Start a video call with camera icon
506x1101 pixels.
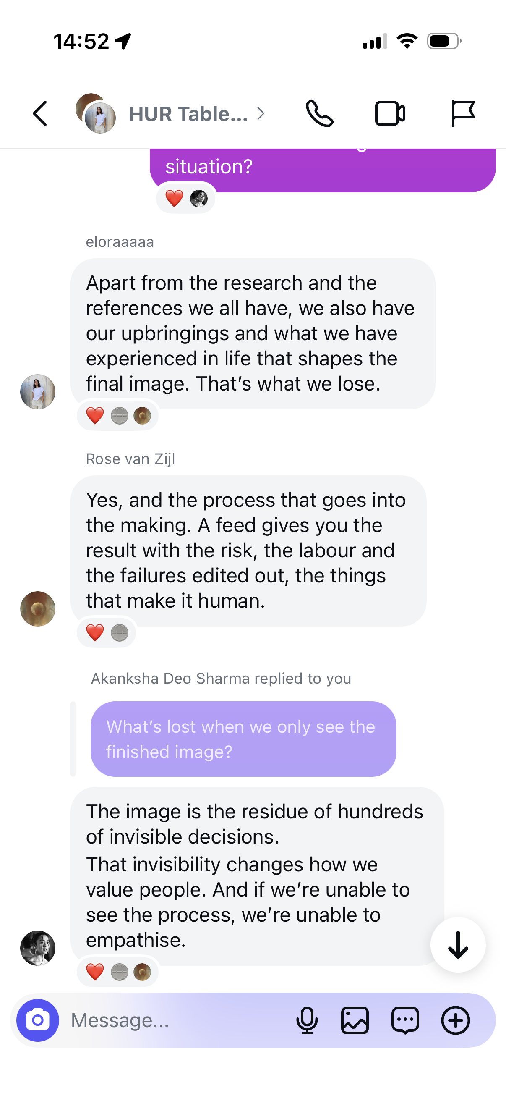[390, 114]
